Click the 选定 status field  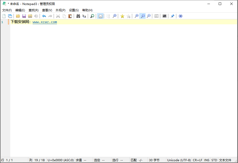[102, 160]
